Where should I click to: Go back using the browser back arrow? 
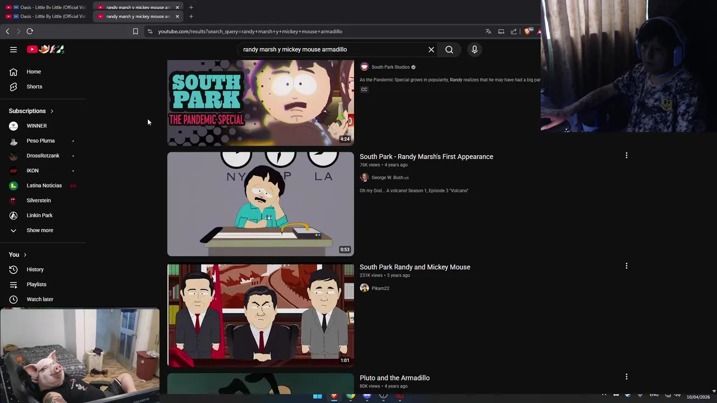[7, 31]
